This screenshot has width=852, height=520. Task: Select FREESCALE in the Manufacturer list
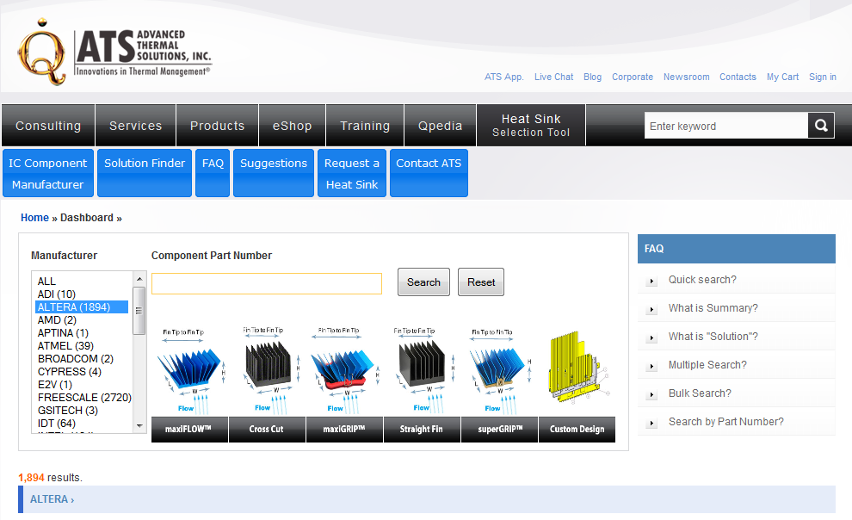pyautogui.click(x=83, y=397)
